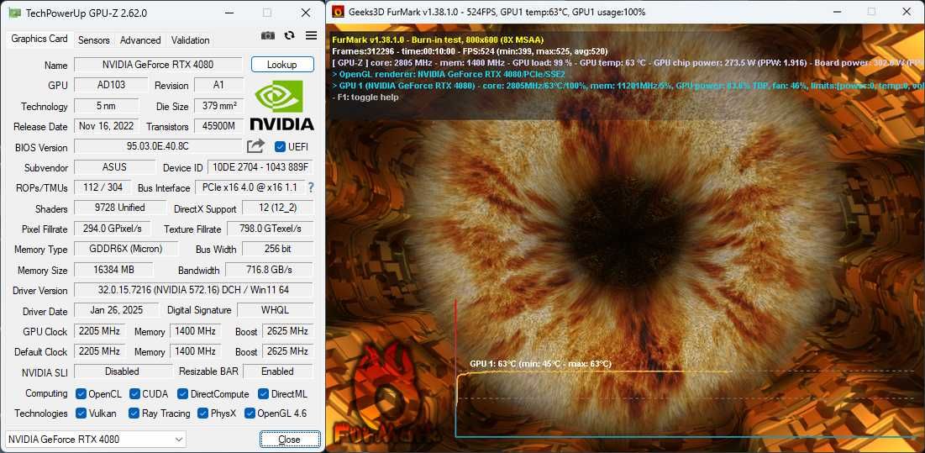Toggle the Vulkan checkbox
The width and height of the screenshot is (925, 453).
(81, 413)
